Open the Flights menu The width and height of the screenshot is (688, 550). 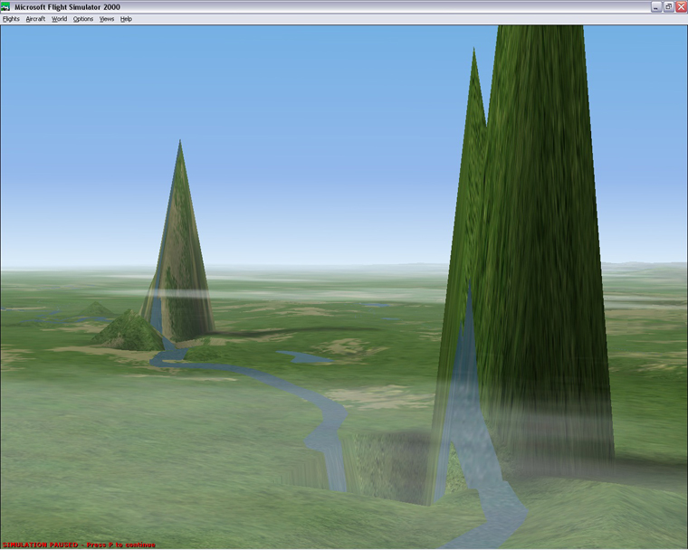(11, 19)
